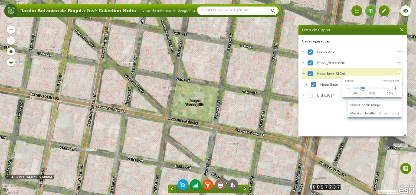The height and width of the screenshot is (195, 416).
Task: Choose 'Mostrar detalles del elemento'
Action: click(374, 114)
